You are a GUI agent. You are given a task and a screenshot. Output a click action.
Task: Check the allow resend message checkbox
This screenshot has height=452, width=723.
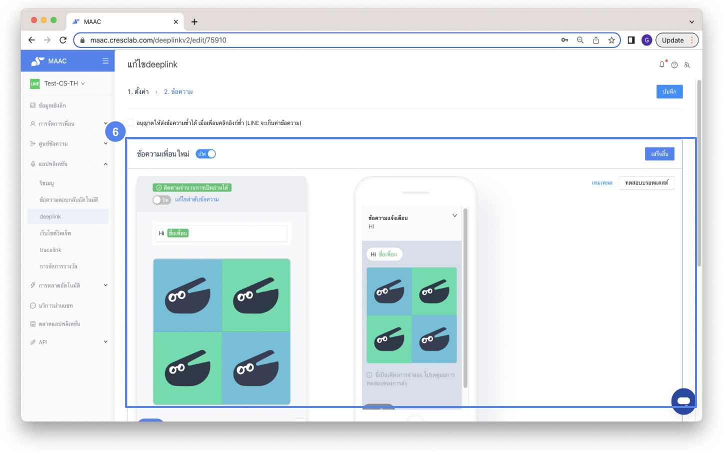pos(131,123)
